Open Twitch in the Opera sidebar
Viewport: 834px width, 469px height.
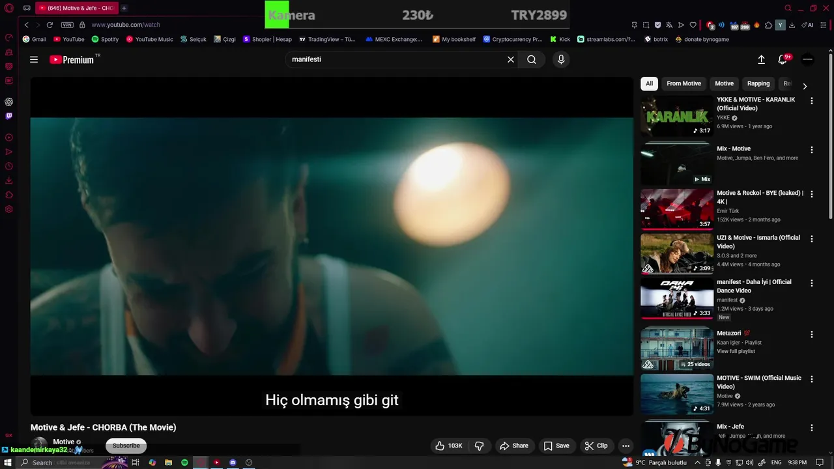[x=8, y=116]
